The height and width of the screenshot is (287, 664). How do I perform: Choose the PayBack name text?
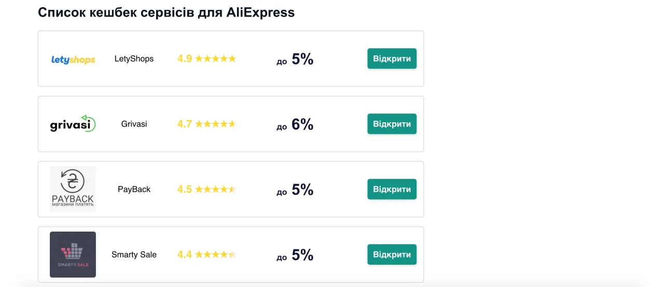pos(134,189)
